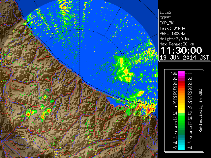This screenshot has height=158, width=211.
Task: Select the cyan -7 to -4 legend swatch
Action: (181, 148)
